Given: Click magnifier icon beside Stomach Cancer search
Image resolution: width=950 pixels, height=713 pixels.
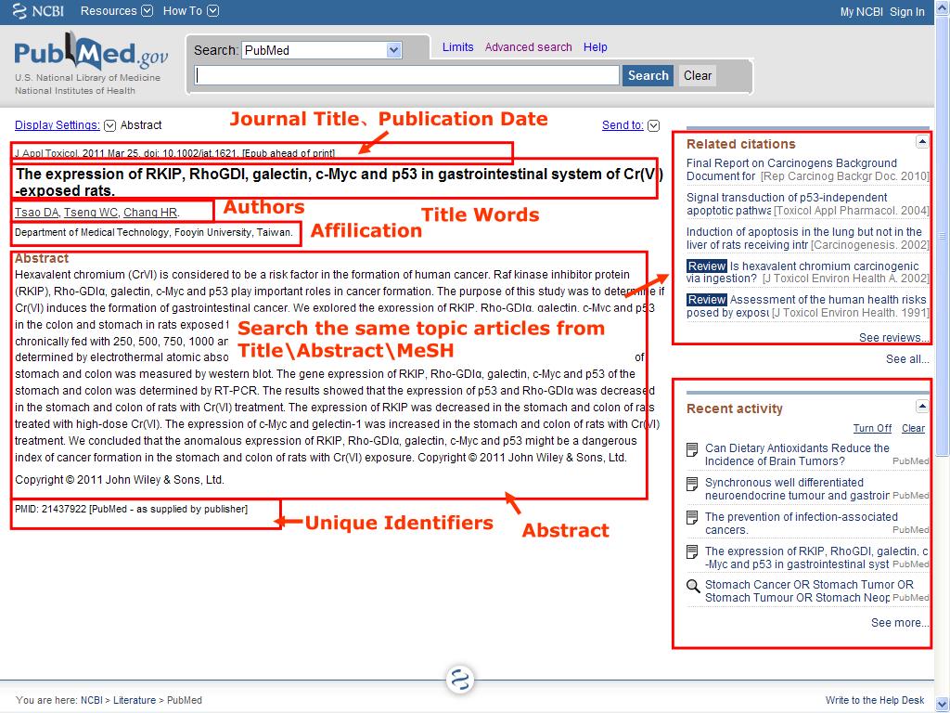Looking at the screenshot, I should (692, 586).
